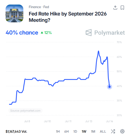Click the 40% chance figure
This screenshot has width=129, height=139.
pyautogui.click(x=22, y=32)
